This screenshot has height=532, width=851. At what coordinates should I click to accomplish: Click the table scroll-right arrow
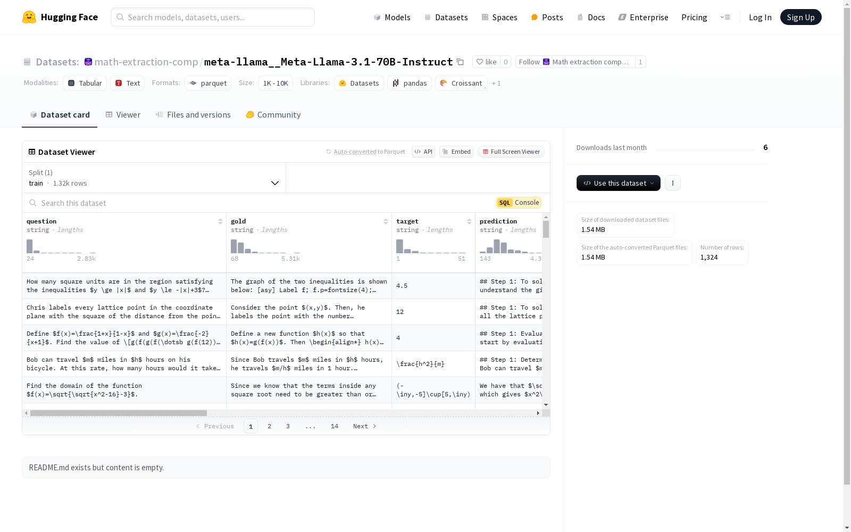click(538, 413)
